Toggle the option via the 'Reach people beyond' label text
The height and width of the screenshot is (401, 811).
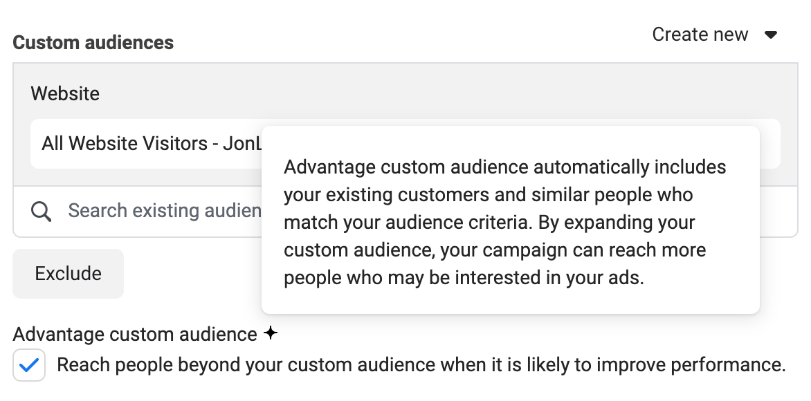(421, 365)
